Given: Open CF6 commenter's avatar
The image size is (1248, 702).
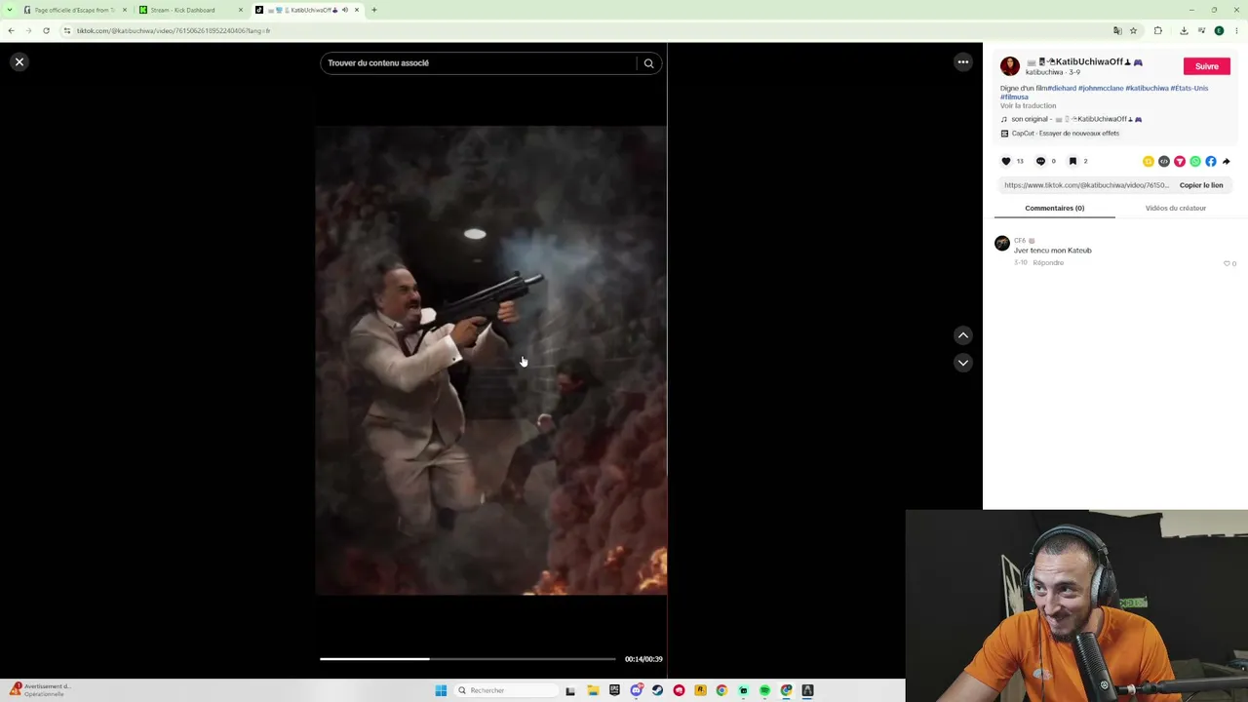Looking at the screenshot, I should coord(1002,244).
